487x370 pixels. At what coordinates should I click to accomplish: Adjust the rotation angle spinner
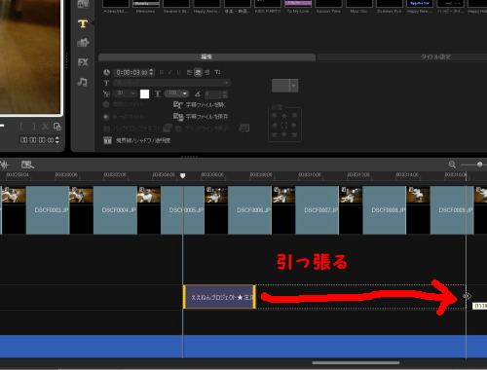pos(225,94)
